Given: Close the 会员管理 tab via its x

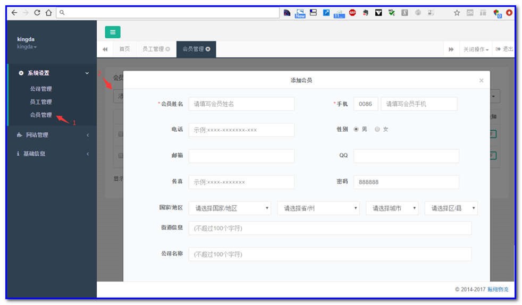Looking at the screenshot, I should point(208,49).
